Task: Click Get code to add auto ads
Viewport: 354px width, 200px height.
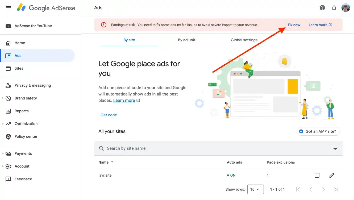Action: pos(109,115)
